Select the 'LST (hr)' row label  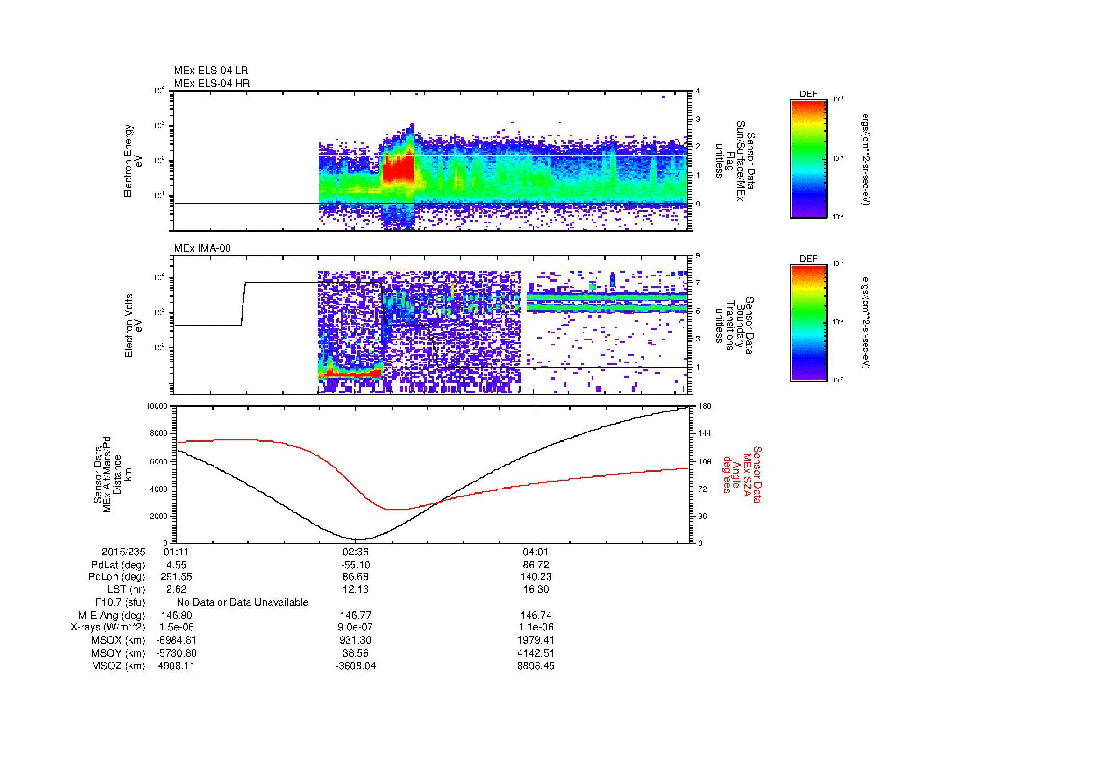126,590
